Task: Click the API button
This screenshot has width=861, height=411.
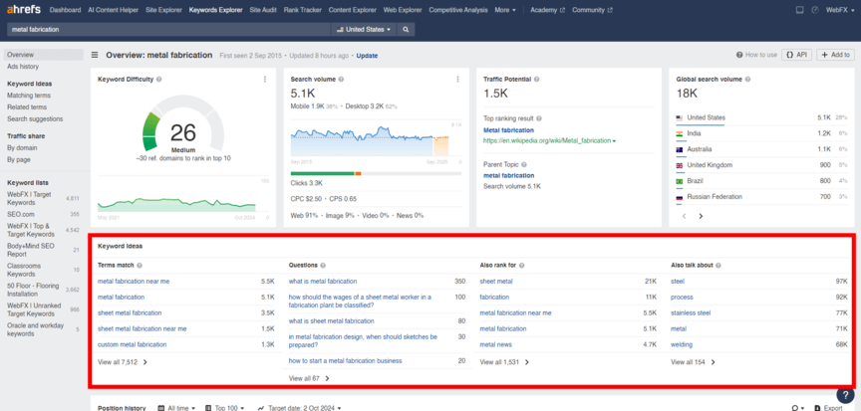Action: point(797,55)
